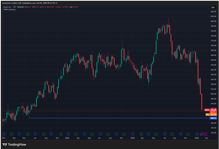The width and height of the screenshot is (219, 149).
Task: Click the dividend marker for October 2023
Action: click(x=51, y=134)
